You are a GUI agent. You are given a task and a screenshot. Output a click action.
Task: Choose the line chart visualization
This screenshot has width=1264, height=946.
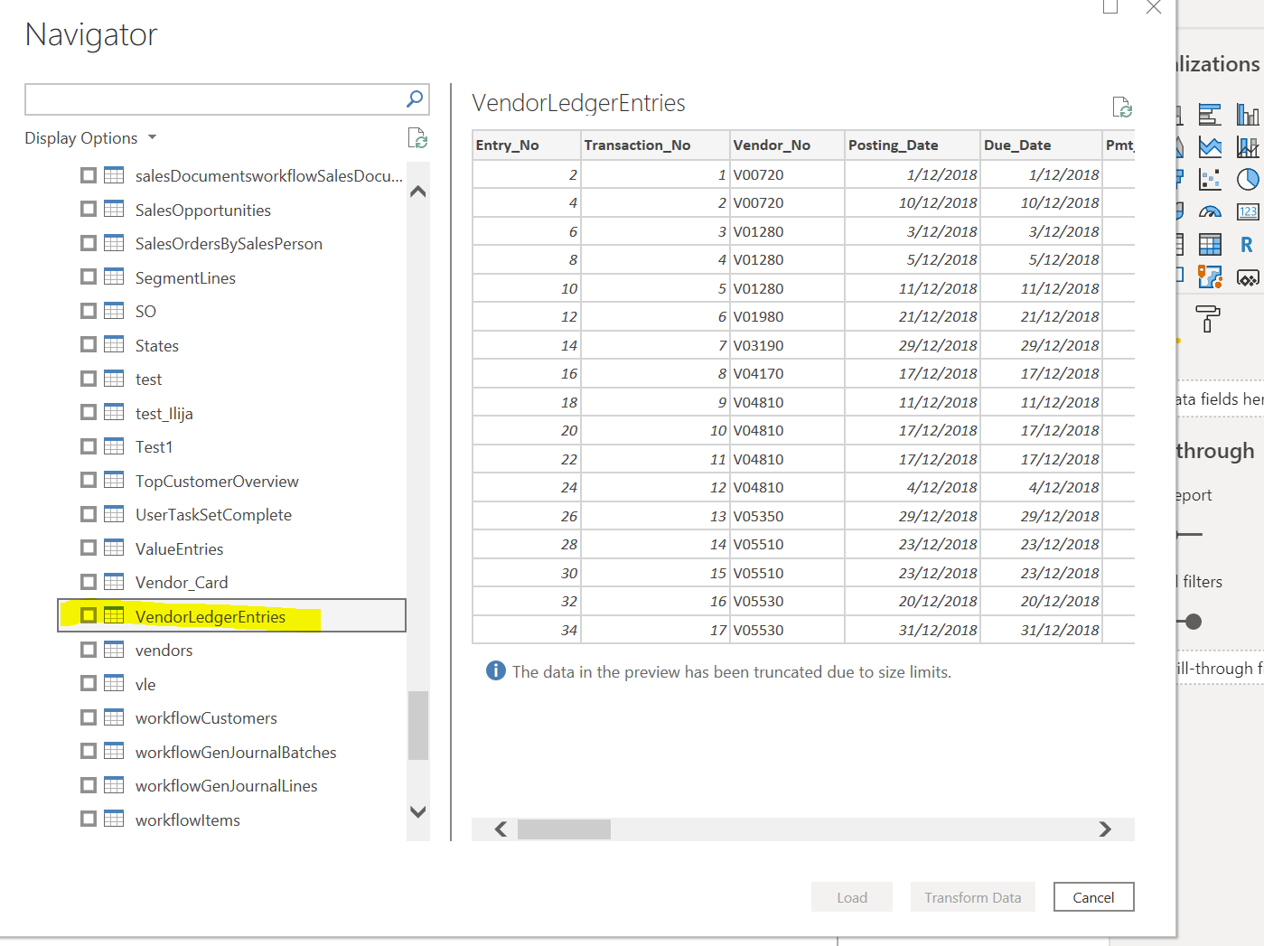1209,146
